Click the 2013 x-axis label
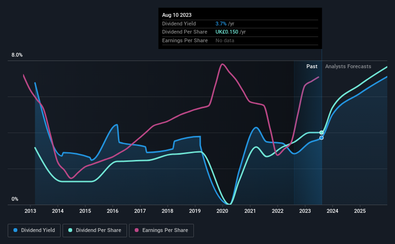The image size is (395, 244). pyautogui.click(x=30, y=211)
